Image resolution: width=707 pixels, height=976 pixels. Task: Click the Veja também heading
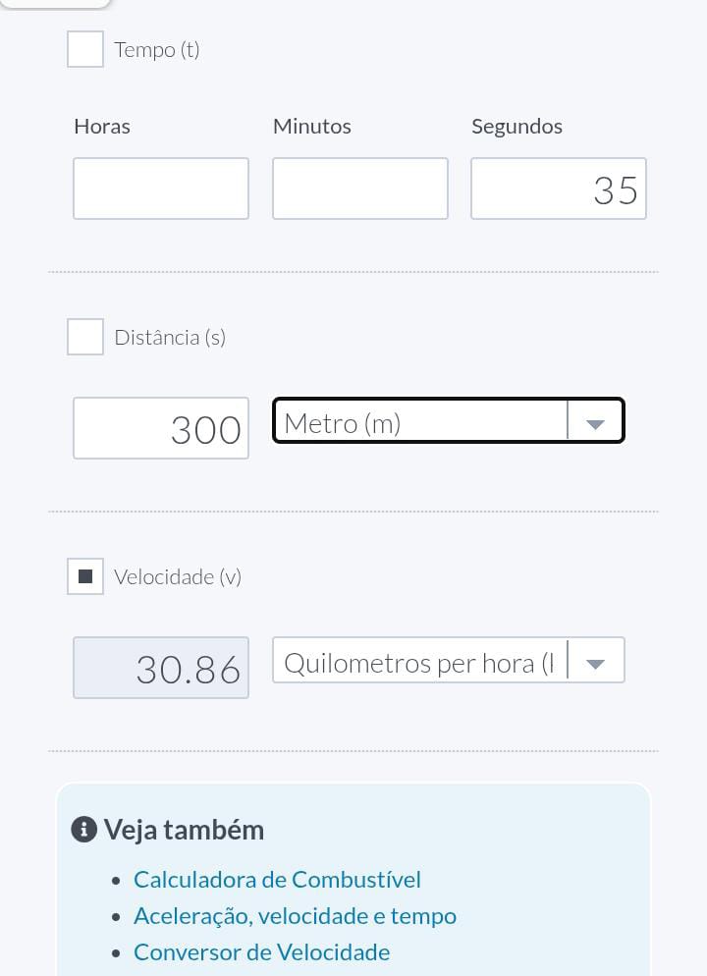(184, 830)
